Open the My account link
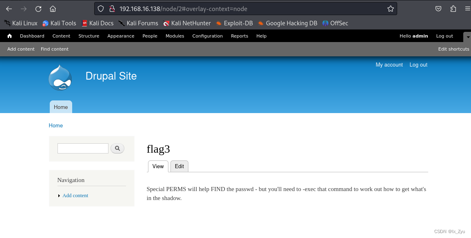The height and width of the screenshot is (238, 471). 389,65
